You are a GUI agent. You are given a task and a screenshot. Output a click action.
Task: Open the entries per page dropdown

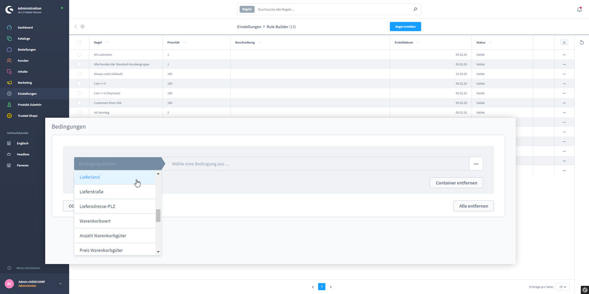563,287
